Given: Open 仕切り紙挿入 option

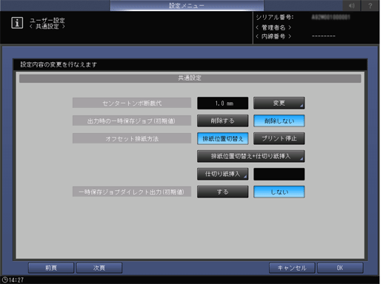Looking at the screenshot, I should coord(222,174).
